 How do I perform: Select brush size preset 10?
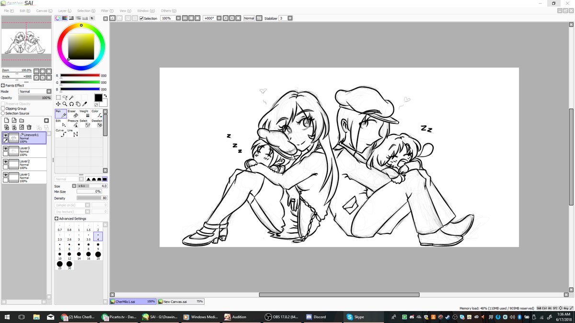coord(60,255)
